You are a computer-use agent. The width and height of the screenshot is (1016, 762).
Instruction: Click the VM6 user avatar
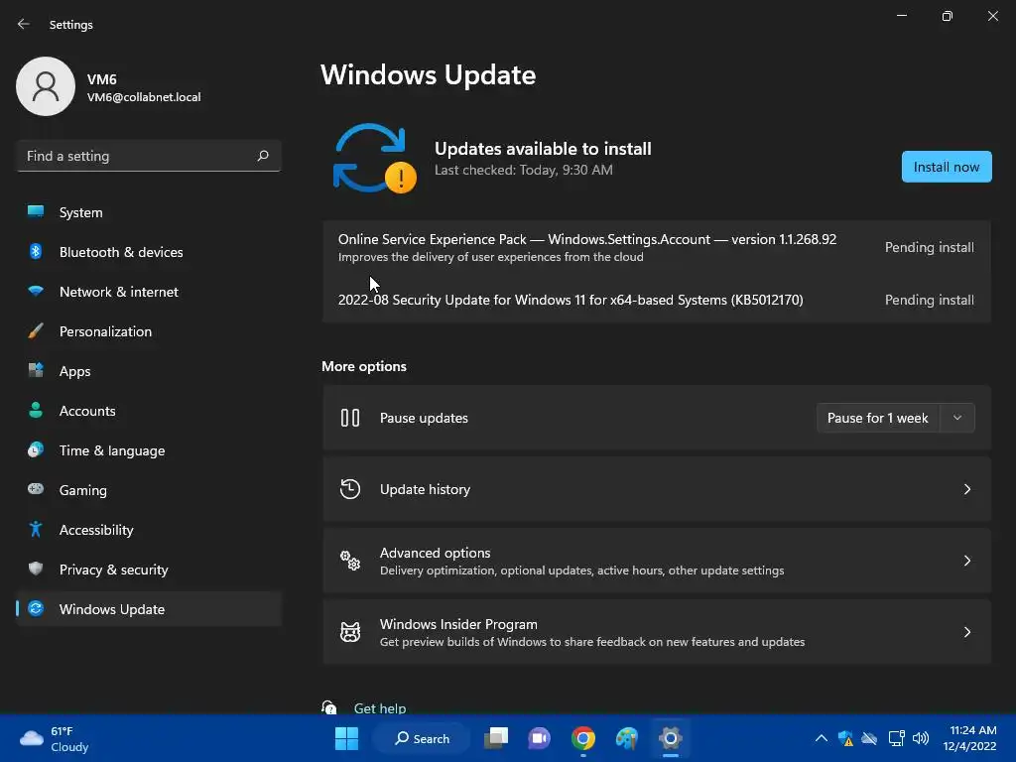46,86
